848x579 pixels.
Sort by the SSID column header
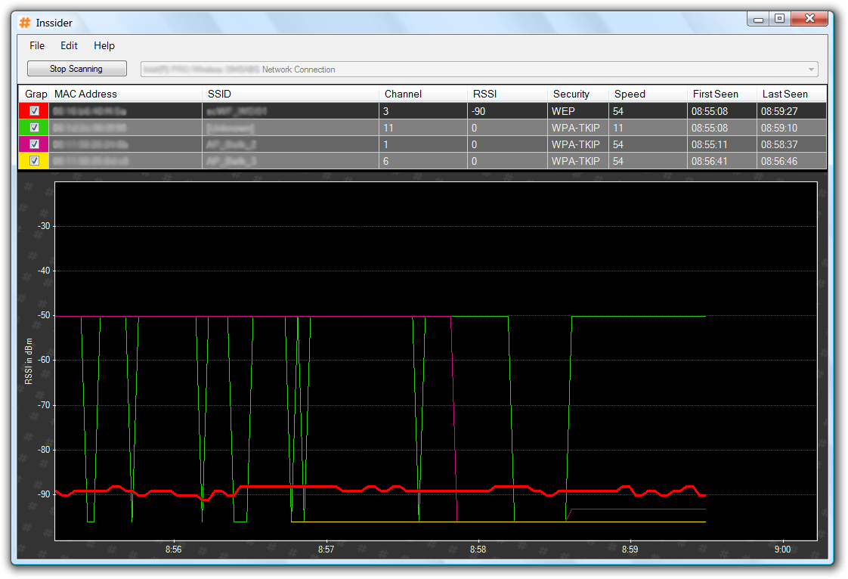click(290, 94)
